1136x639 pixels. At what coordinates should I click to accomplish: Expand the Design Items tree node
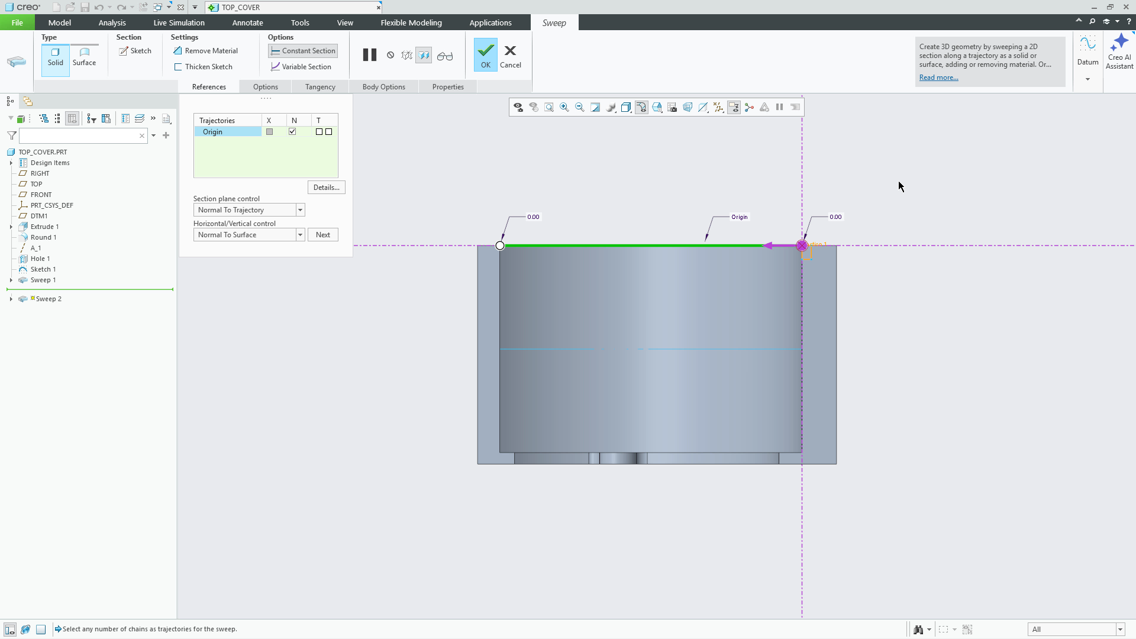tap(11, 163)
